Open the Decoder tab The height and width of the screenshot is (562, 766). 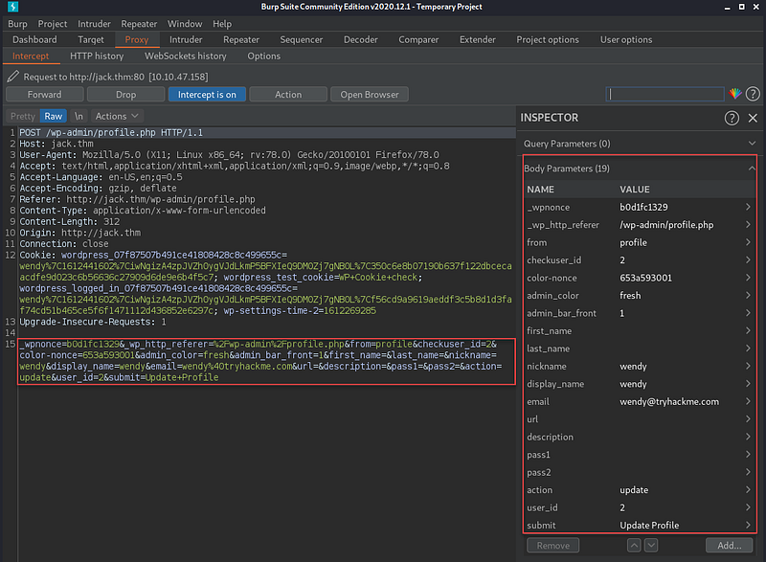click(x=361, y=39)
